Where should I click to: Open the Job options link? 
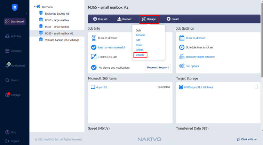pyautogui.click(x=193, y=66)
